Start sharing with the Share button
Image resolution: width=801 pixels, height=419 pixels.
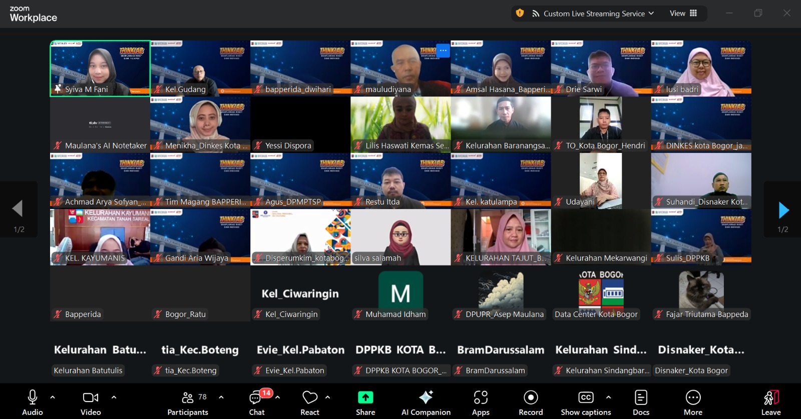365,402
